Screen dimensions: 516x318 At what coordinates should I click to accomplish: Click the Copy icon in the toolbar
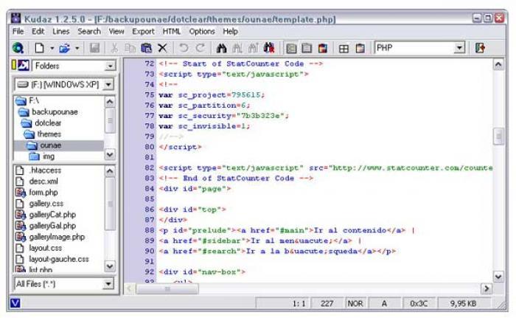click(130, 48)
